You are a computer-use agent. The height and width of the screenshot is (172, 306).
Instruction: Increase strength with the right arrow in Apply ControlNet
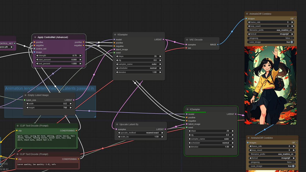[x=81, y=56]
